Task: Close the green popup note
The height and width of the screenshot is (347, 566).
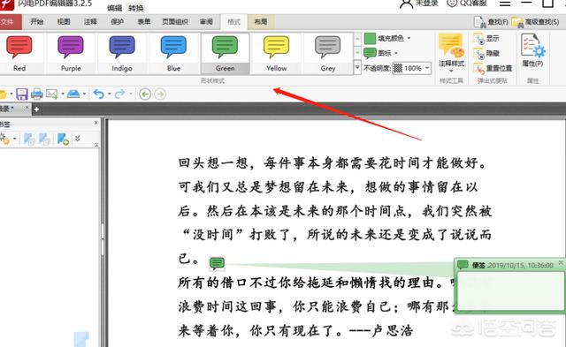Action: [x=561, y=263]
